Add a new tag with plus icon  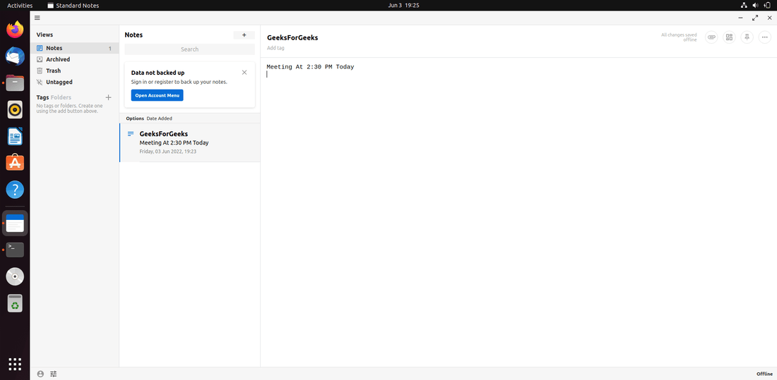click(109, 97)
